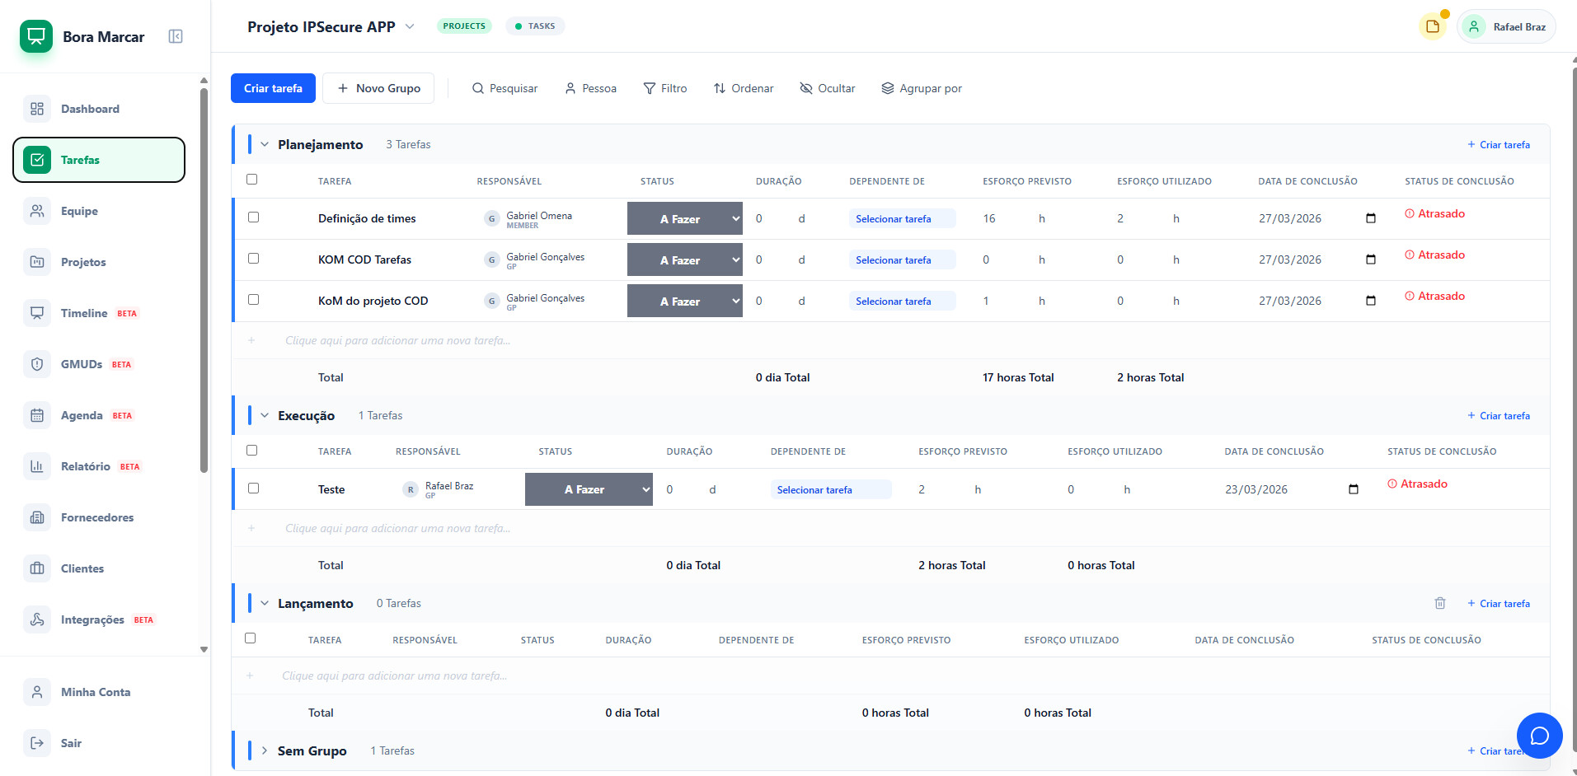This screenshot has width=1577, height=776.
Task: Select all tasks in Lançamento group
Action: coord(251,638)
